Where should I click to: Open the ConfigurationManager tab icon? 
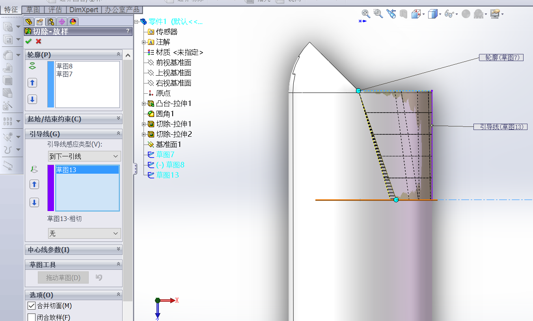click(x=50, y=22)
